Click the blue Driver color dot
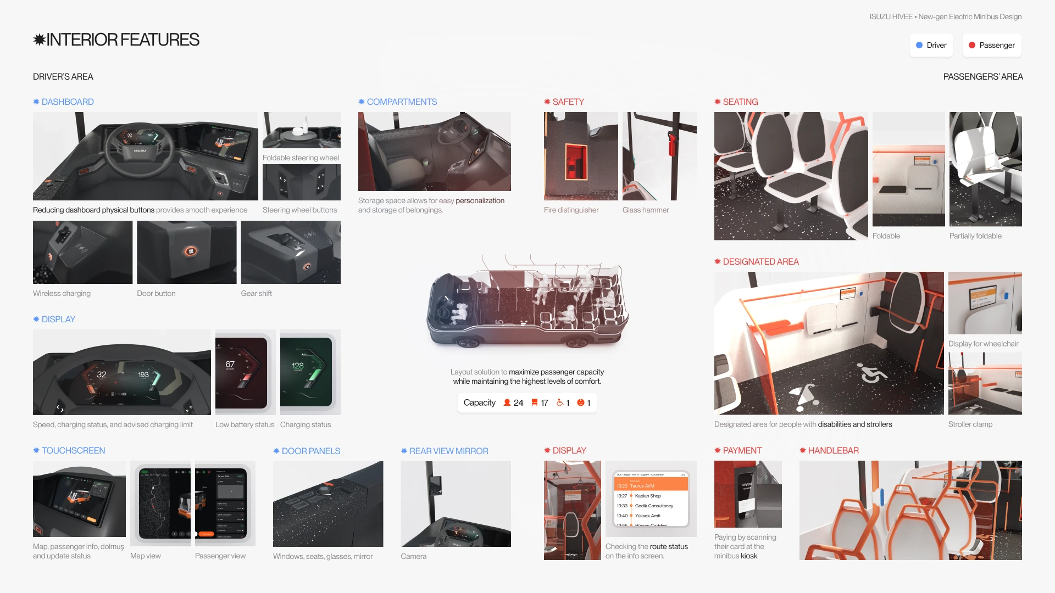 coord(919,46)
